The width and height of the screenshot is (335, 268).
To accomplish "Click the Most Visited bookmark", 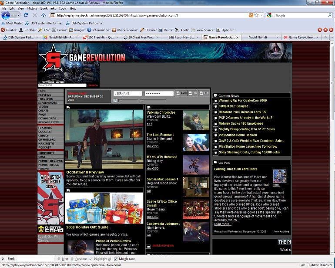I will point(12,23).
